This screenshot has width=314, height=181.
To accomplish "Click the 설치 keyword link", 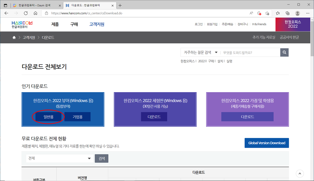I will point(220,61).
